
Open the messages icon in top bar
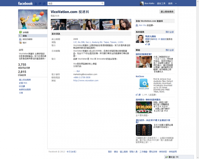tap(40, 3)
